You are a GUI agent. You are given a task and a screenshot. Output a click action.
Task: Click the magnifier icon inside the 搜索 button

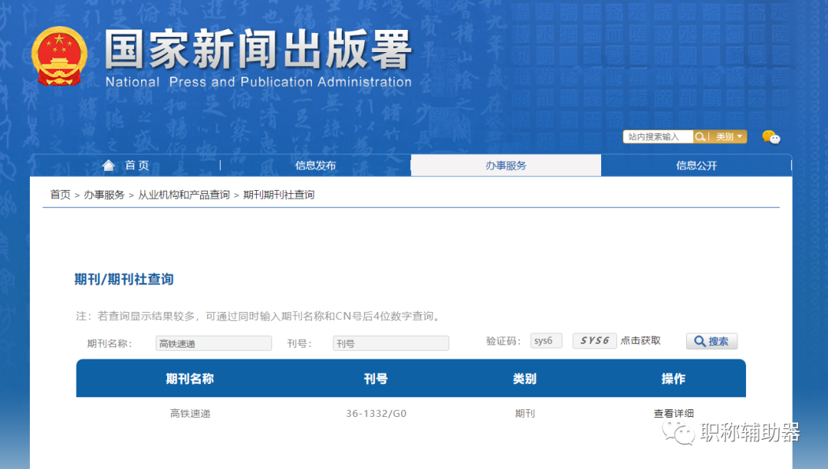(x=698, y=341)
